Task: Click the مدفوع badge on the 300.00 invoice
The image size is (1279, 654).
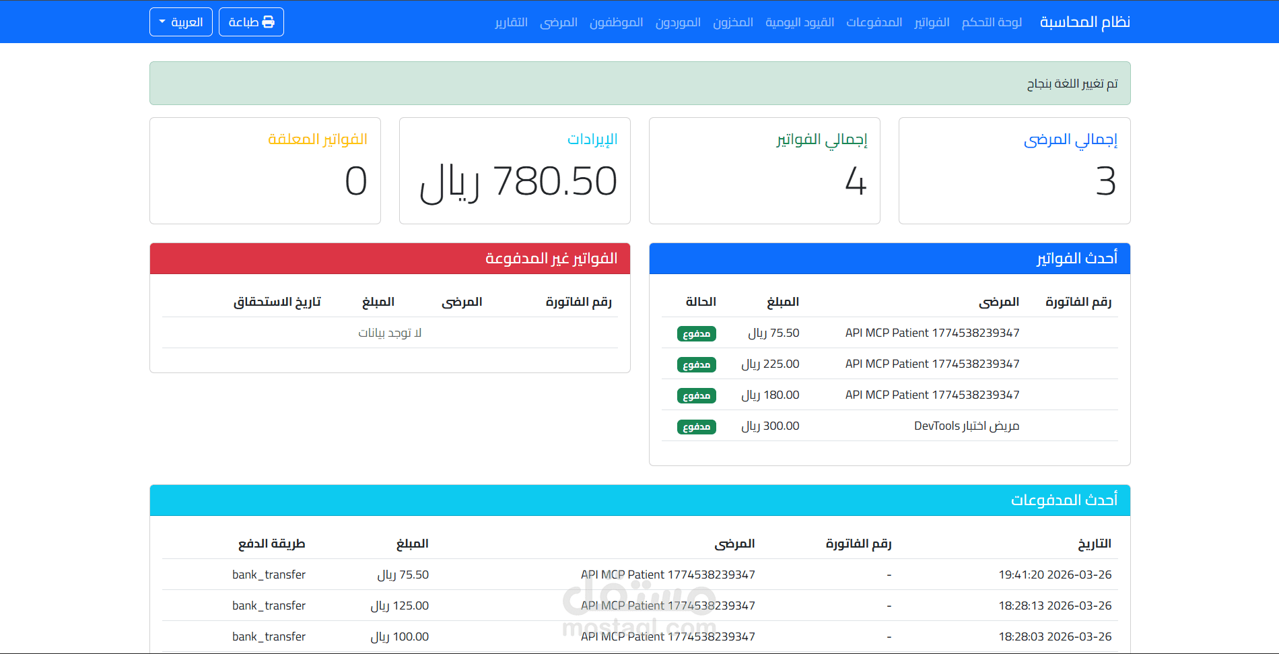Action: (x=696, y=426)
